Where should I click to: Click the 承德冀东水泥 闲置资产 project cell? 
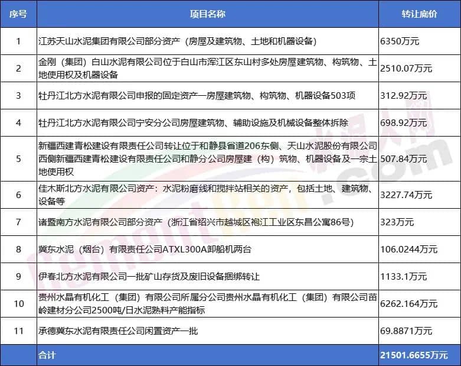(x=118, y=331)
